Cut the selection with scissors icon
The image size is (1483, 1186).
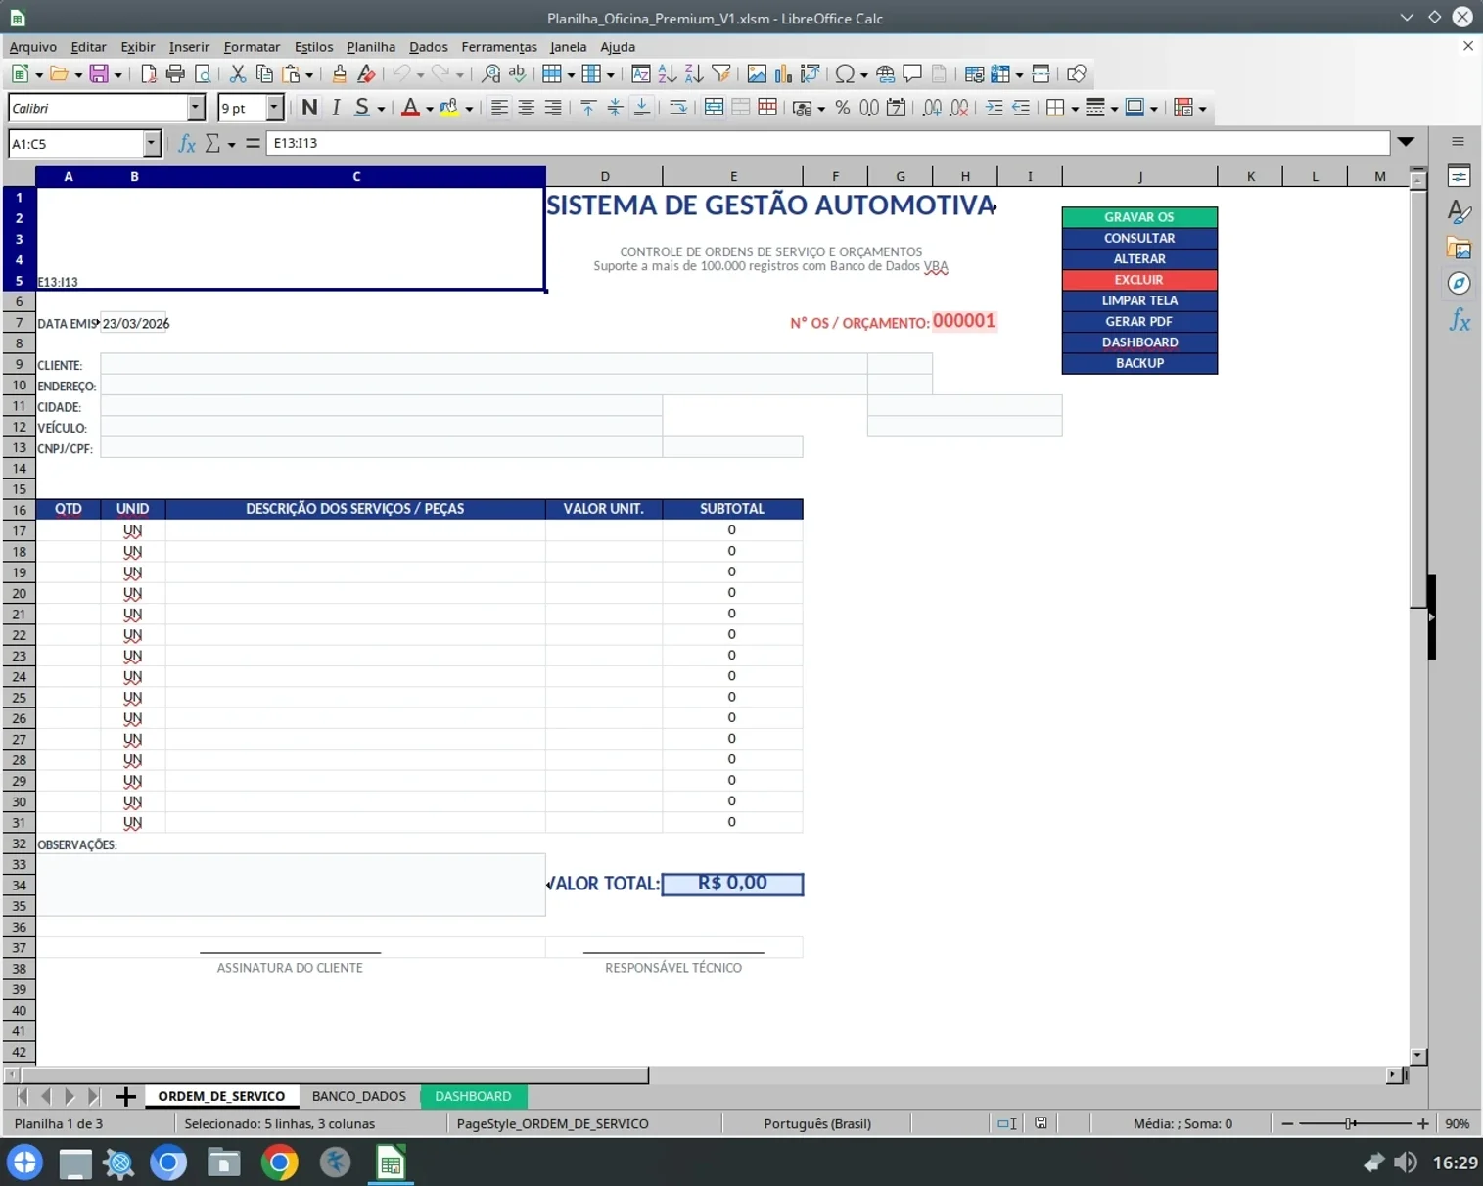tap(237, 73)
